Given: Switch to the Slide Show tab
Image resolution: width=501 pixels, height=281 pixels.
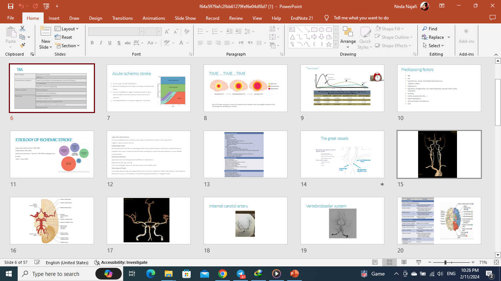Looking at the screenshot, I should (x=185, y=18).
